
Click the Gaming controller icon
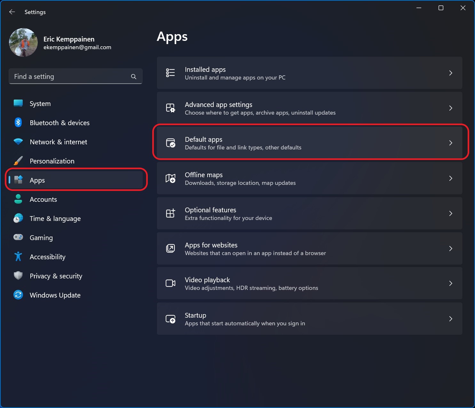pyautogui.click(x=18, y=237)
